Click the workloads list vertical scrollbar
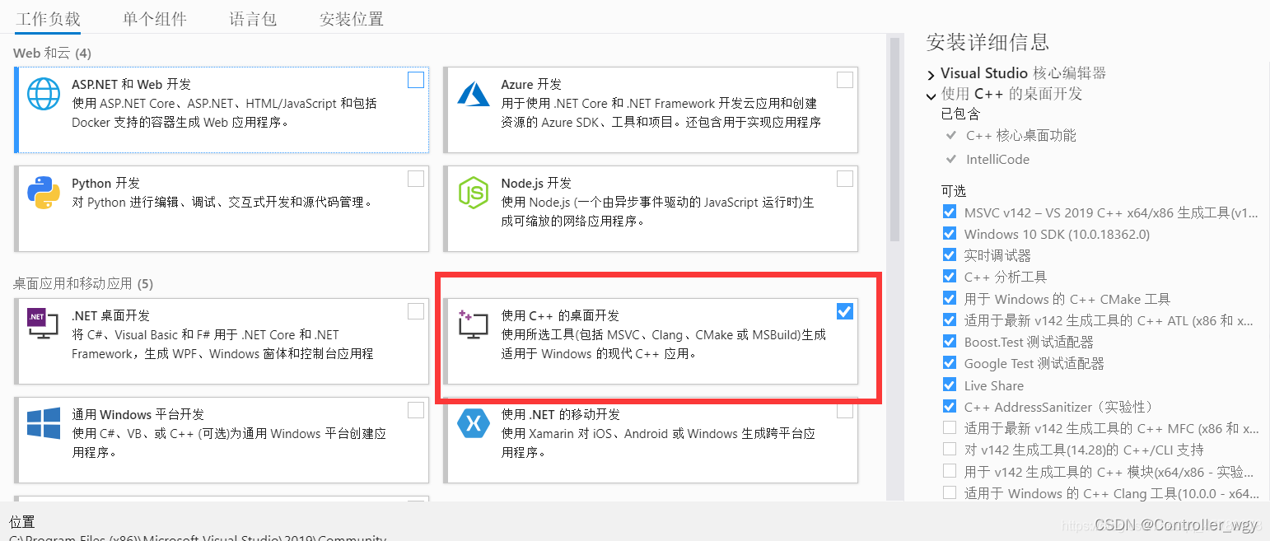1270x541 pixels. coord(894,139)
